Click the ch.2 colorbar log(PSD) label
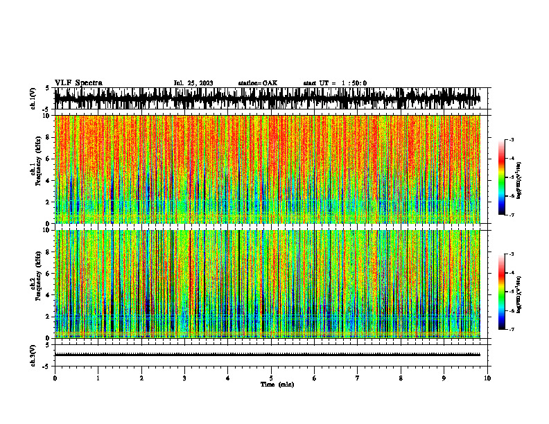This screenshot has width=549, height=424. click(518, 294)
